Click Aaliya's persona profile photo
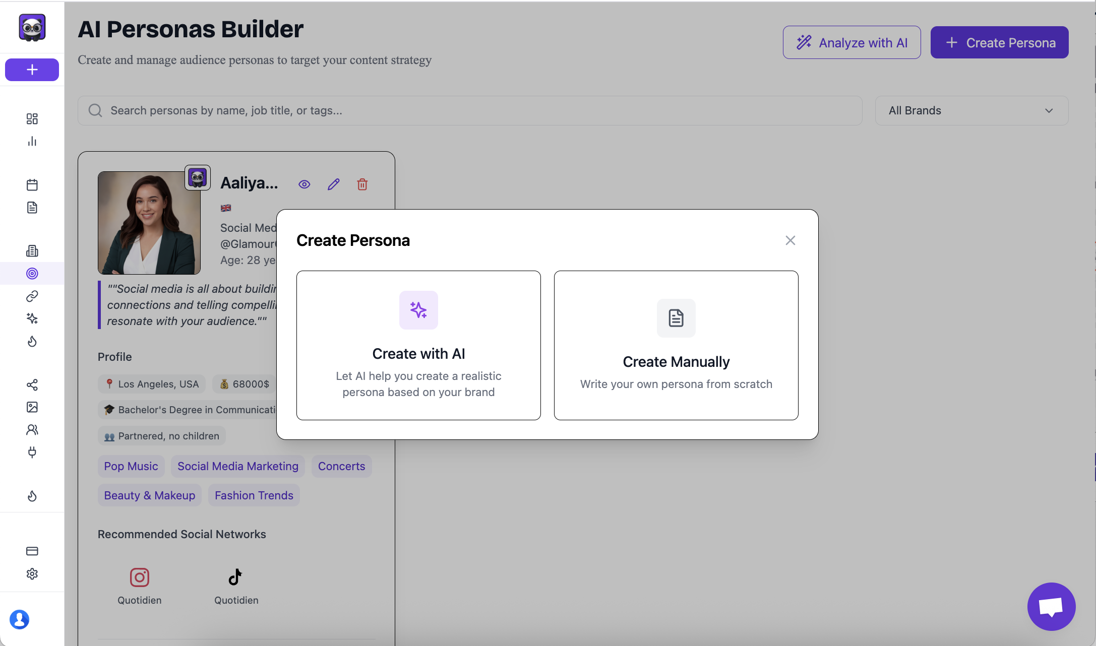This screenshot has height=646, width=1096. [x=149, y=223]
